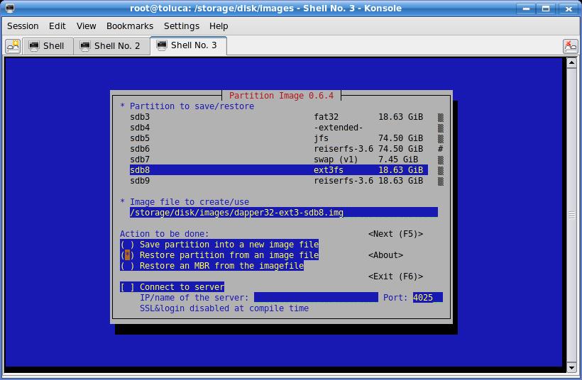Image resolution: width=582 pixels, height=380 pixels.
Task: Click the window menu icon in title bar
Action: point(9,9)
